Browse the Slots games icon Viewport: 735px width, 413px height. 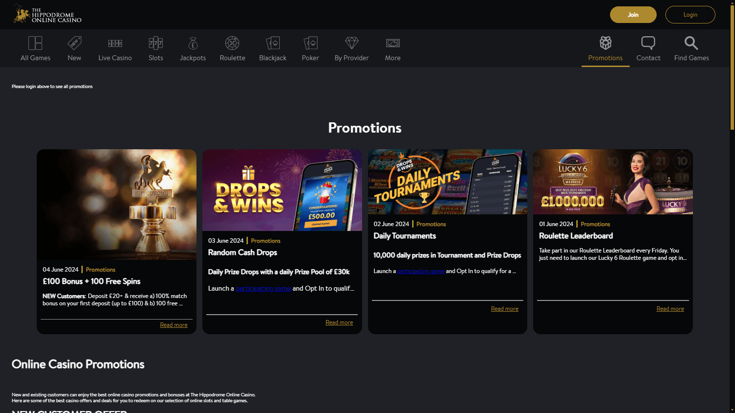pyautogui.click(x=156, y=48)
